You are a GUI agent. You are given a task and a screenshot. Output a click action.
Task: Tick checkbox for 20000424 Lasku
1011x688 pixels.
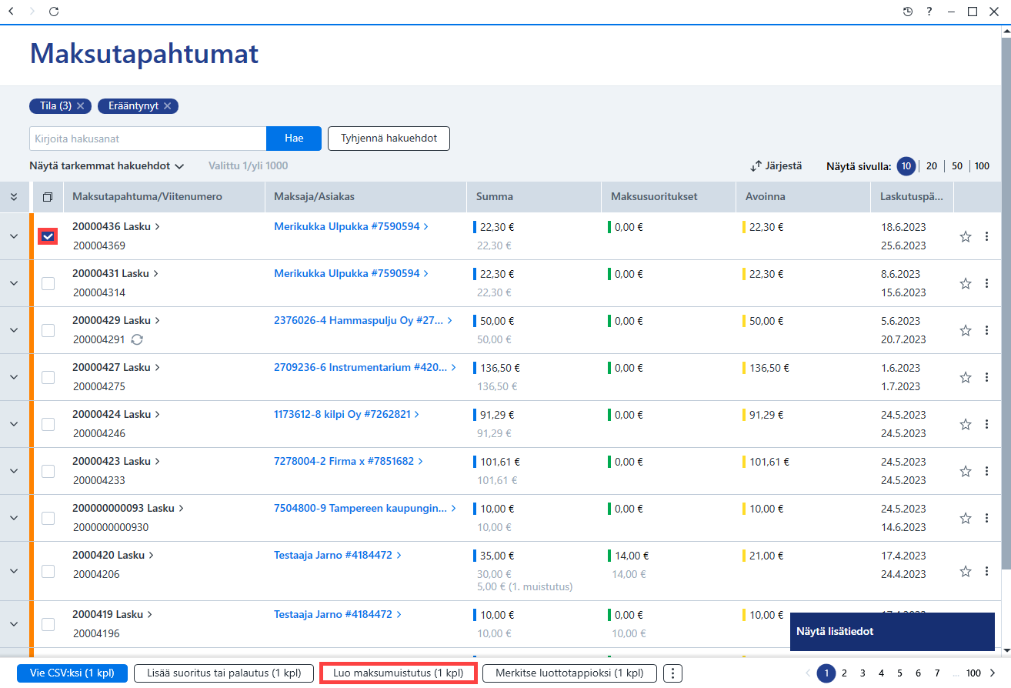(48, 424)
